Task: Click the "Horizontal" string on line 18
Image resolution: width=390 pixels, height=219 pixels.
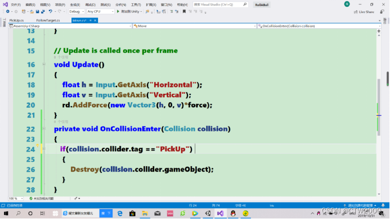Action: pyautogui.click(x=173, y=85)
